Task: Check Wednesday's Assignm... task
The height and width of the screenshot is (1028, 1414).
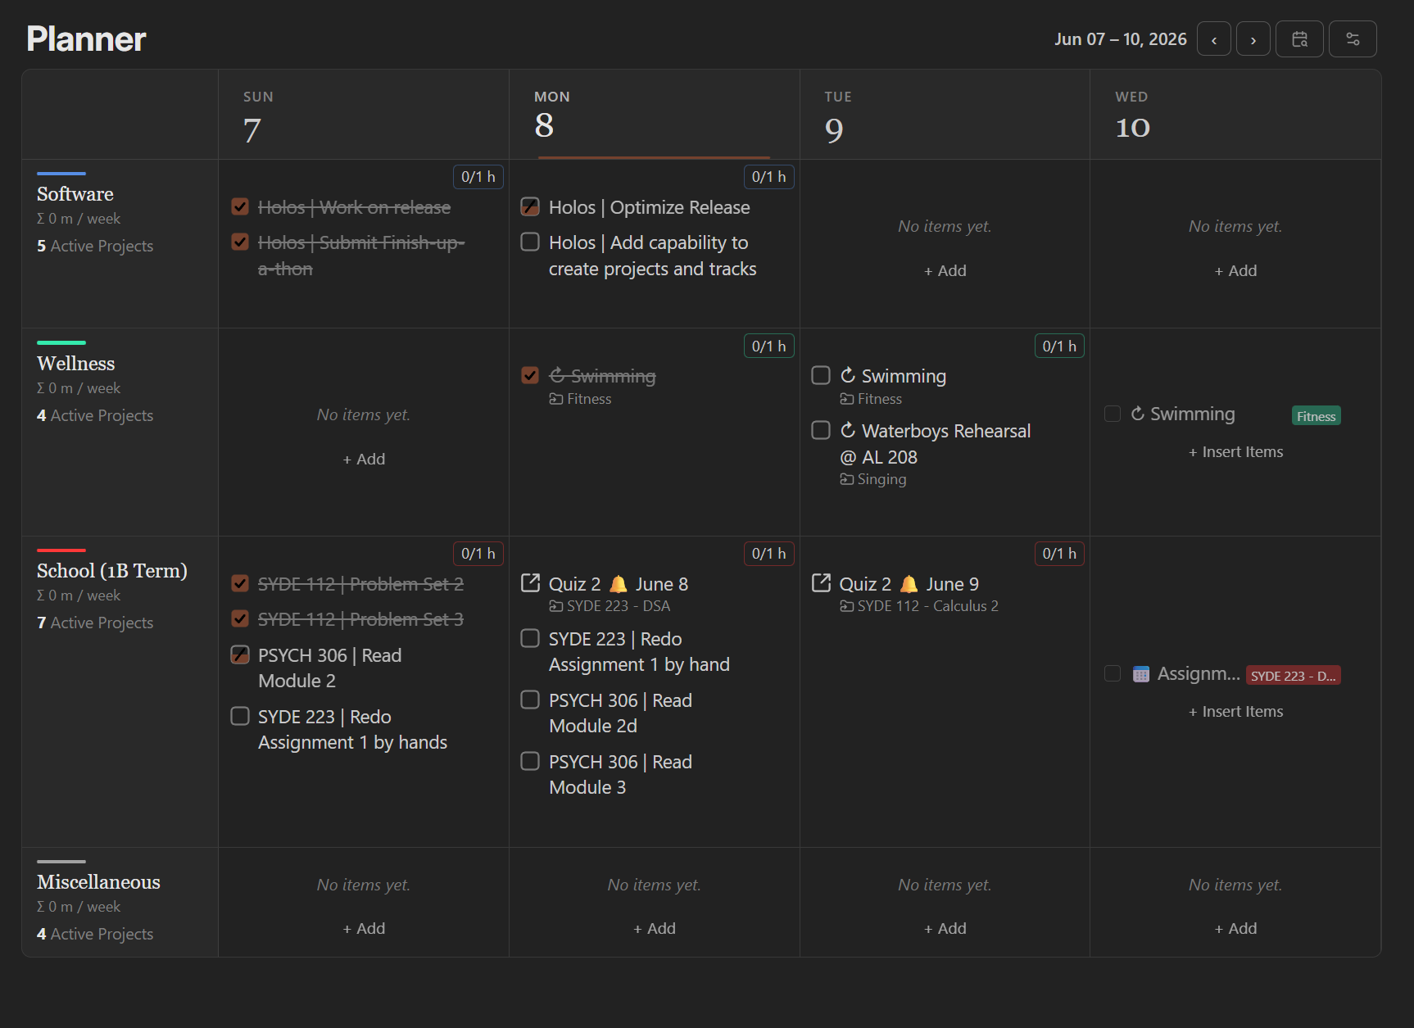Action: pos(1113,673)
